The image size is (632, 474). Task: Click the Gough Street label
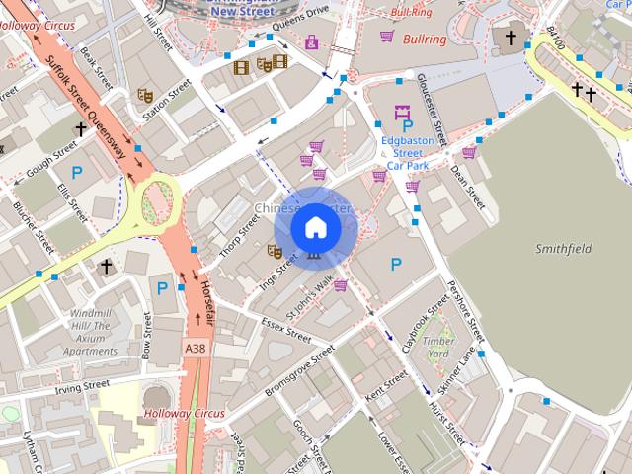50,160
